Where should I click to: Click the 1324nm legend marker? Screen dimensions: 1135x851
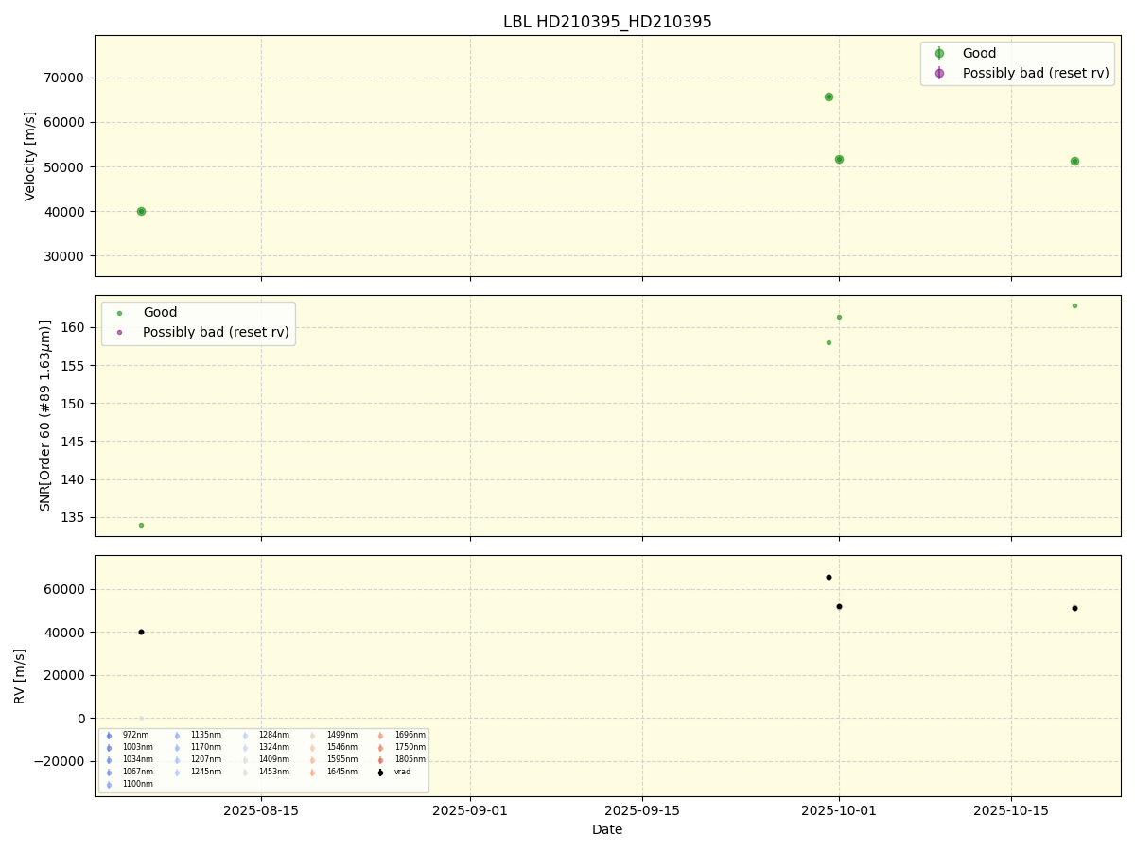click(x=245, y=748)
